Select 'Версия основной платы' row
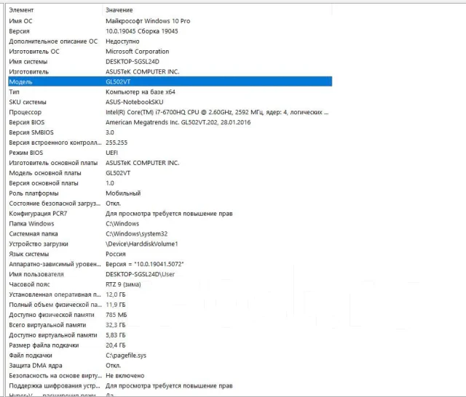Screen dimensions: 466x397 (170, 183)
